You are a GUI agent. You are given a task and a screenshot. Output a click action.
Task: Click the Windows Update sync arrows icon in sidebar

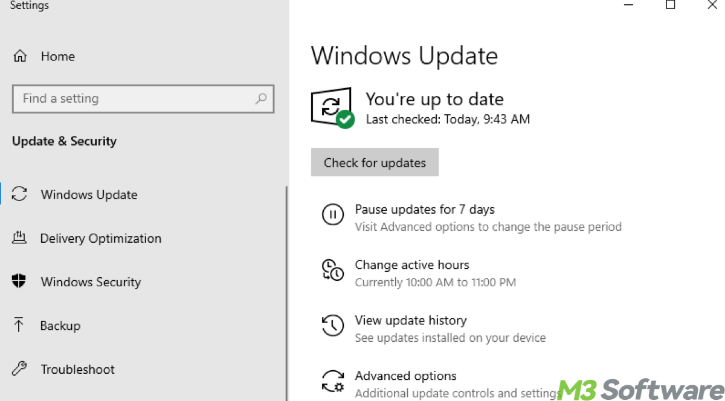[19, 194]
